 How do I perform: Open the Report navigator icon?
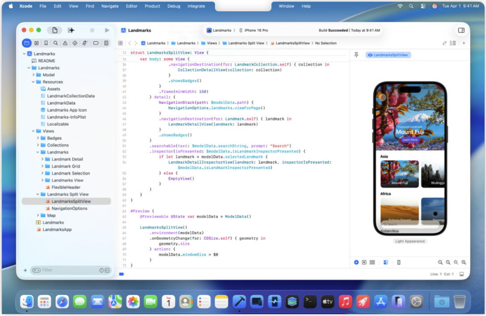106,43
